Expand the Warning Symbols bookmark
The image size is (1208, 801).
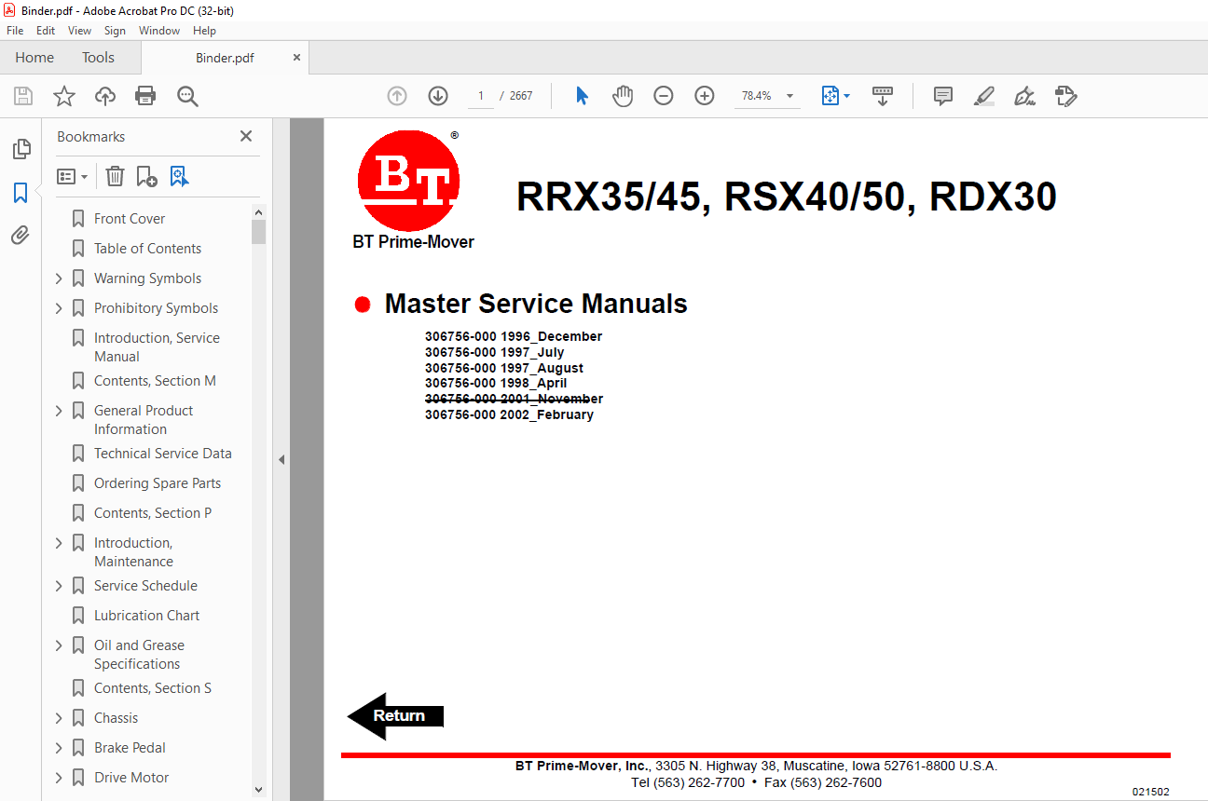click(59, 278)
